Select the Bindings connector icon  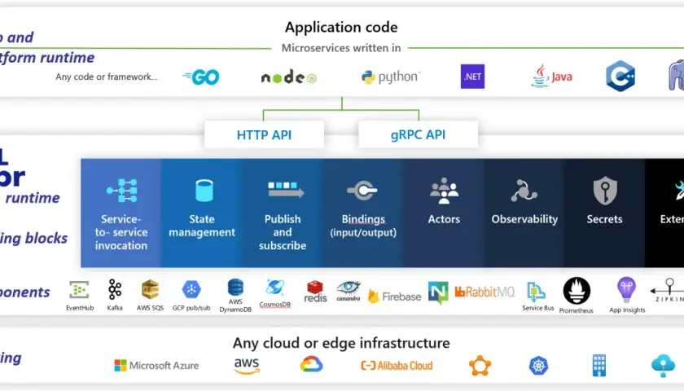(362, 191)
